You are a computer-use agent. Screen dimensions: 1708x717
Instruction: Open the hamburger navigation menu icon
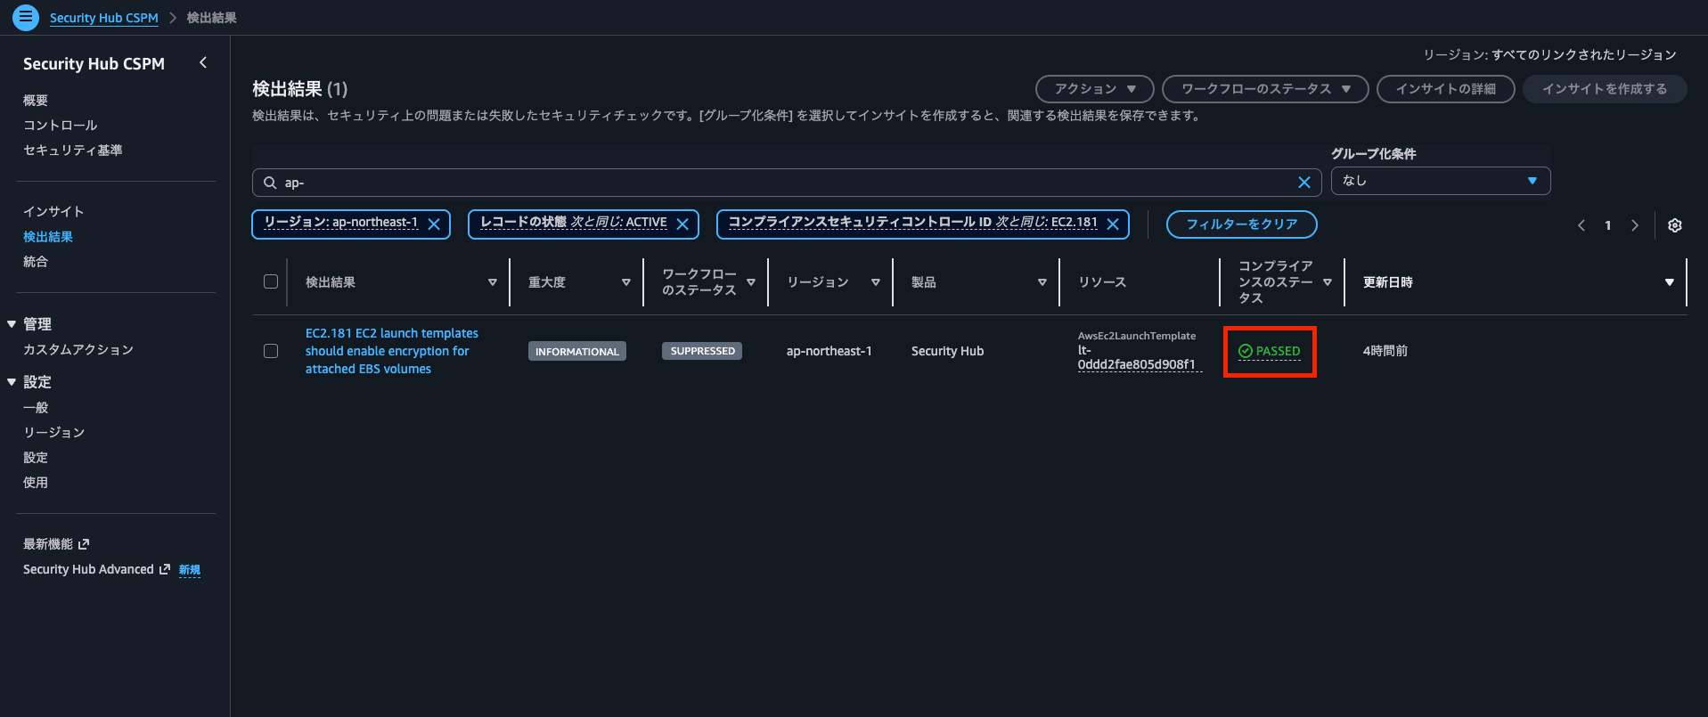click(x=26, y=17)
